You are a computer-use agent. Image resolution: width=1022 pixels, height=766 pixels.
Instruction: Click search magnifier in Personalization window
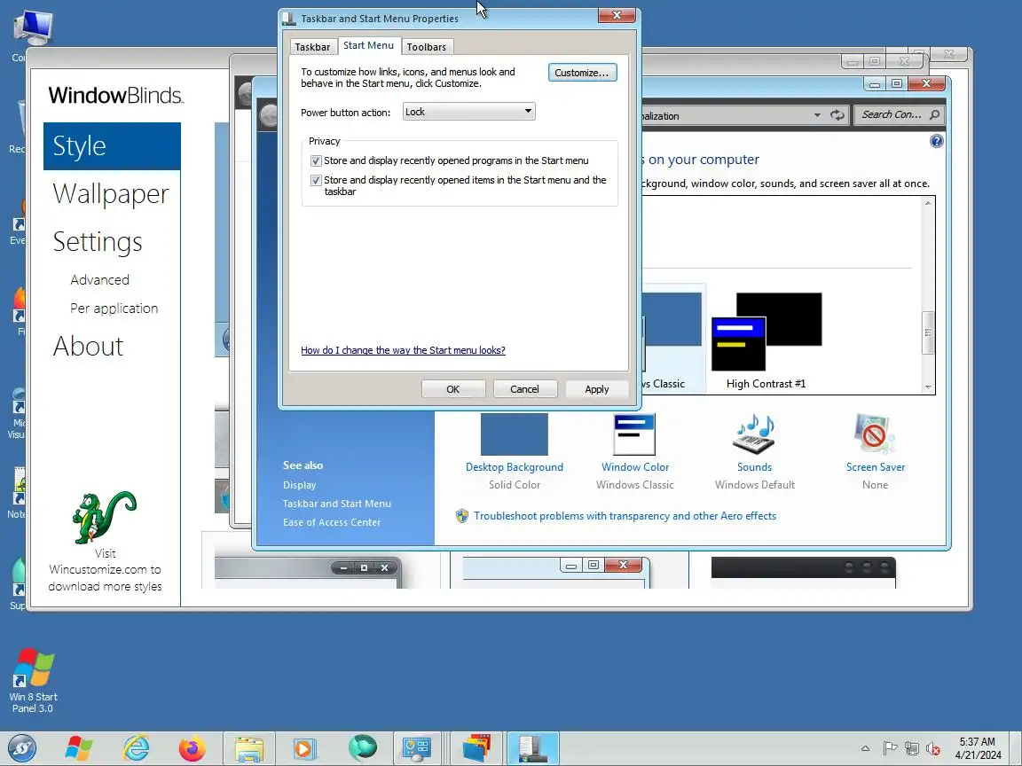[x=935, y=114]
